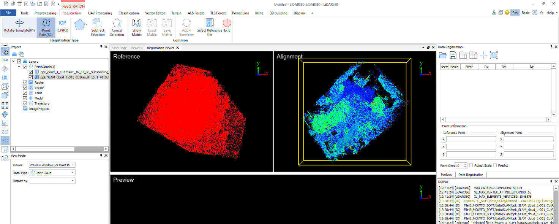Screen dimensions: 559x224
Task: Switch to the Toolbox bottom tab
Action: tap(446, 175)
